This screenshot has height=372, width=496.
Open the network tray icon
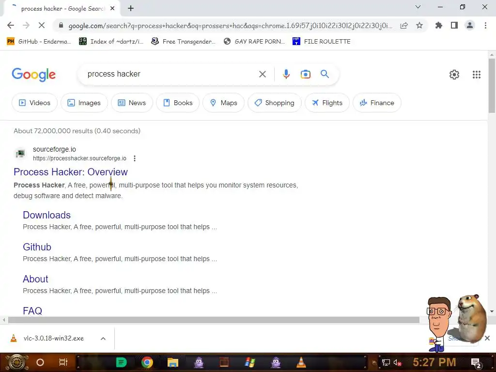386,363
